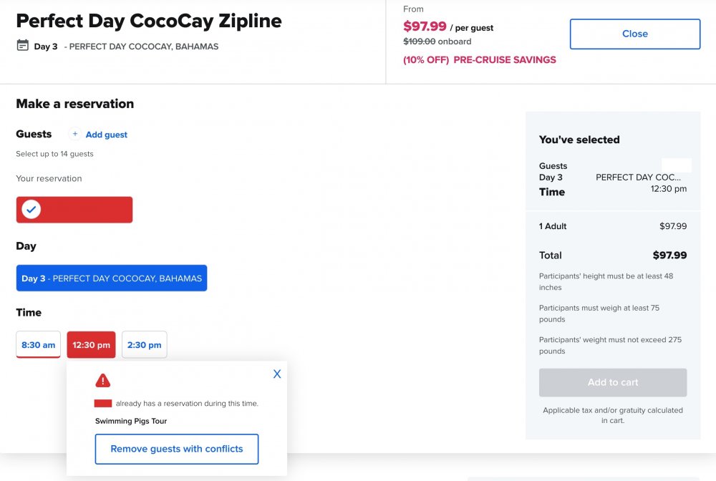Screen dimensions: 716x481
Task: Click the Add to cart button
Action: coord(613,382)
